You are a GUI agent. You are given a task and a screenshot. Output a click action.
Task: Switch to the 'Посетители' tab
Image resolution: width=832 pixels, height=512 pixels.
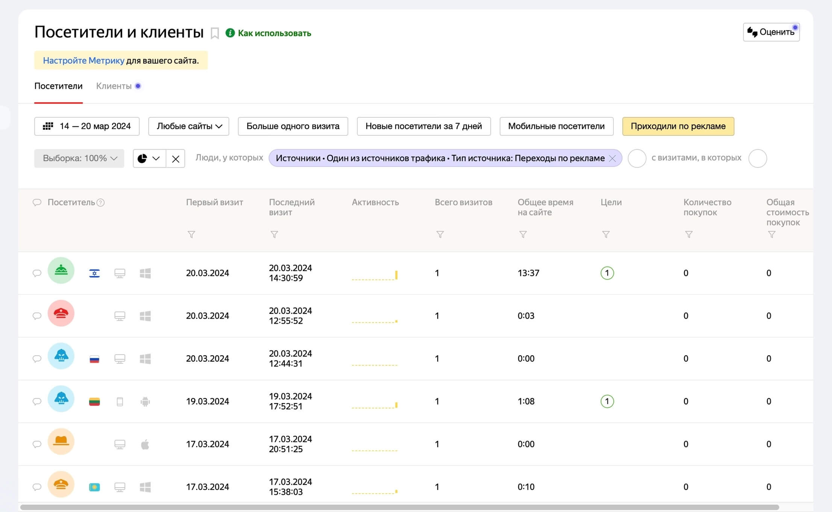(x=58, y=86)
